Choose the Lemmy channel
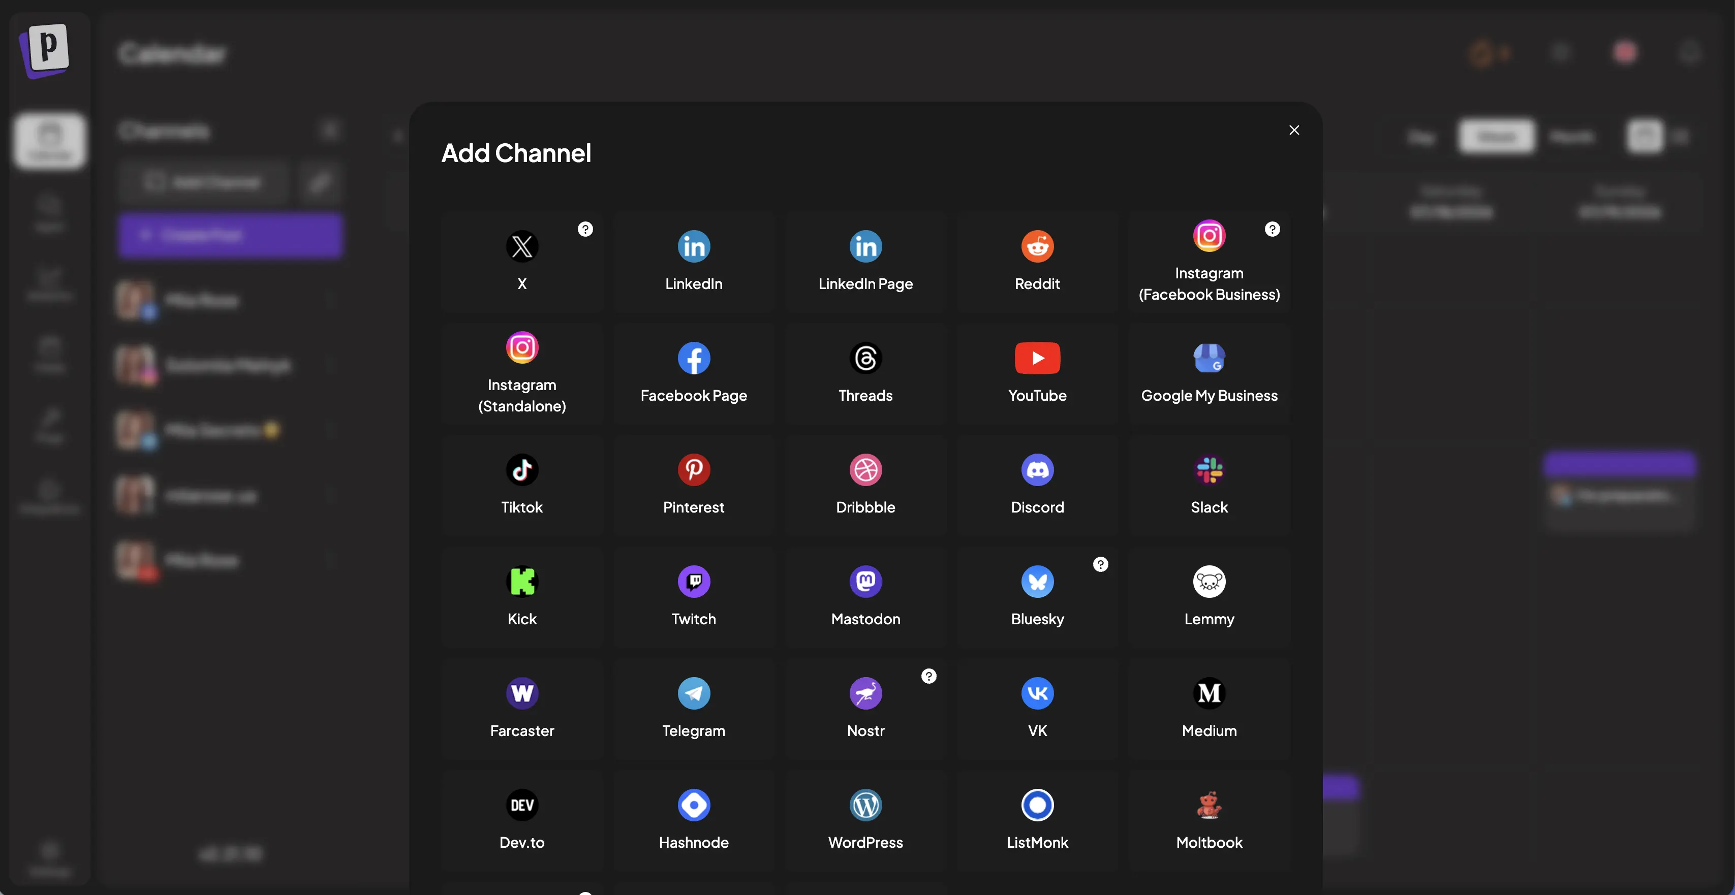Viewport: 1735px width, 895px height. pos(1209,597)
